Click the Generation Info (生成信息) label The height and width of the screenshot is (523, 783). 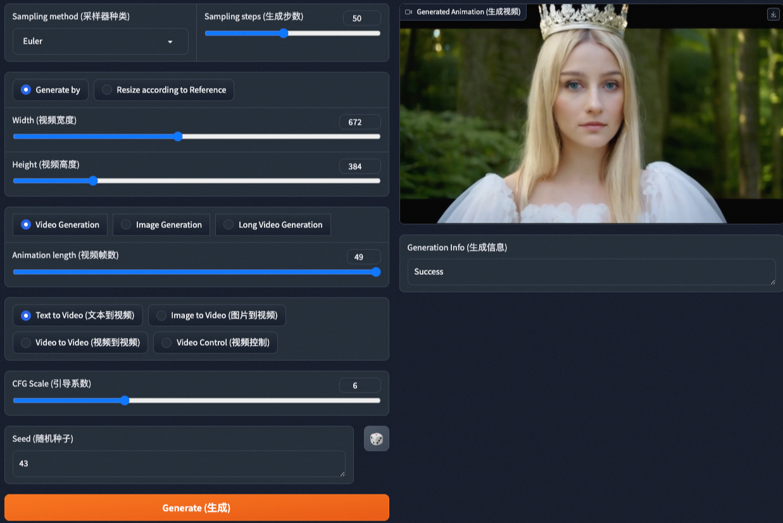(x=457, y=248)
